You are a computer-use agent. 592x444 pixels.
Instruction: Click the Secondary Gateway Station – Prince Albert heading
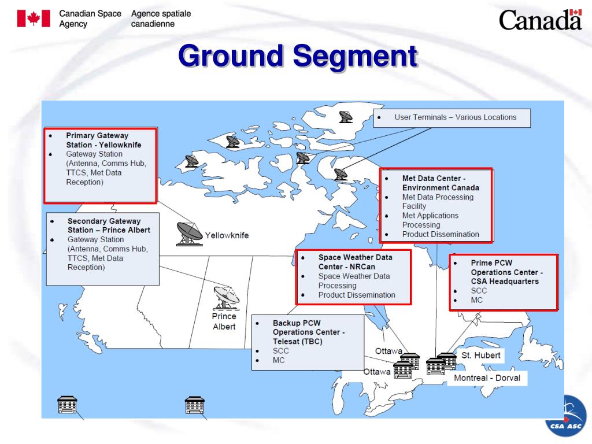coord(109,225)
